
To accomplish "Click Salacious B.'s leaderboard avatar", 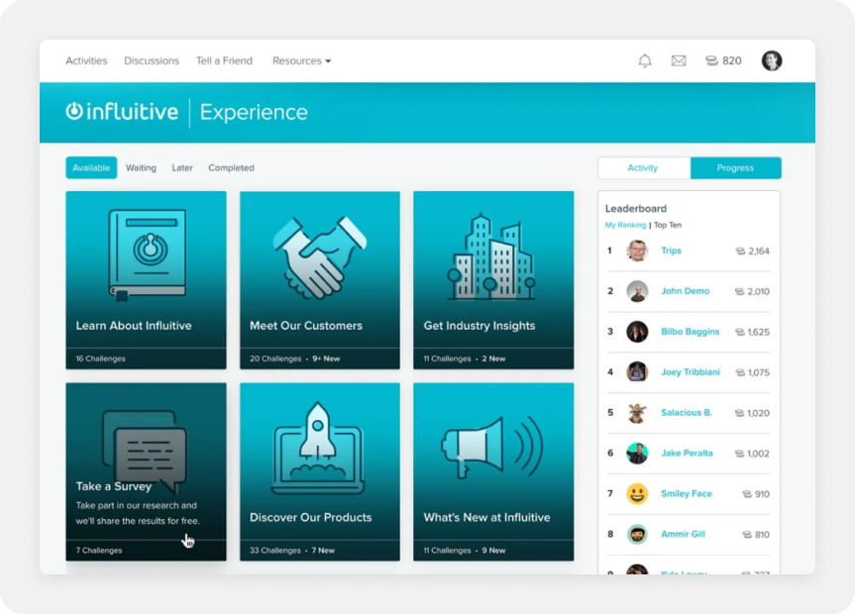I will coord(637,413).
